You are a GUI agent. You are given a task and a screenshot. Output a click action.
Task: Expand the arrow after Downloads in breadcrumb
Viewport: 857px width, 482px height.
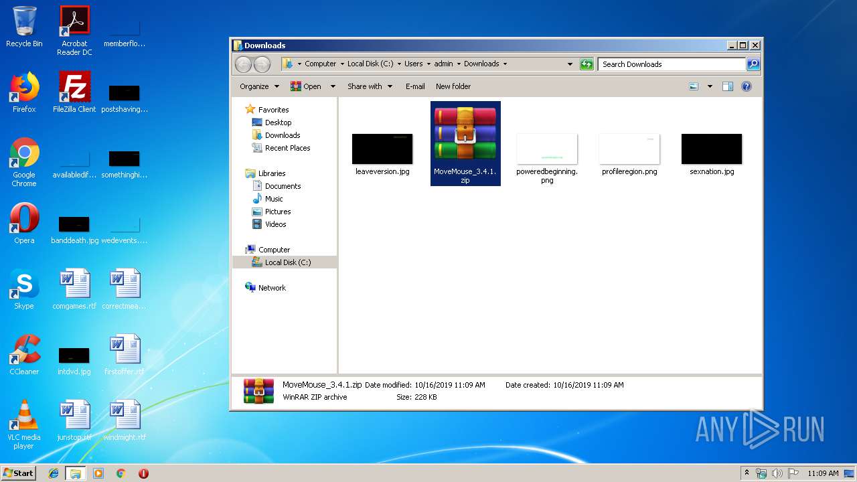(x=505, y=64)
